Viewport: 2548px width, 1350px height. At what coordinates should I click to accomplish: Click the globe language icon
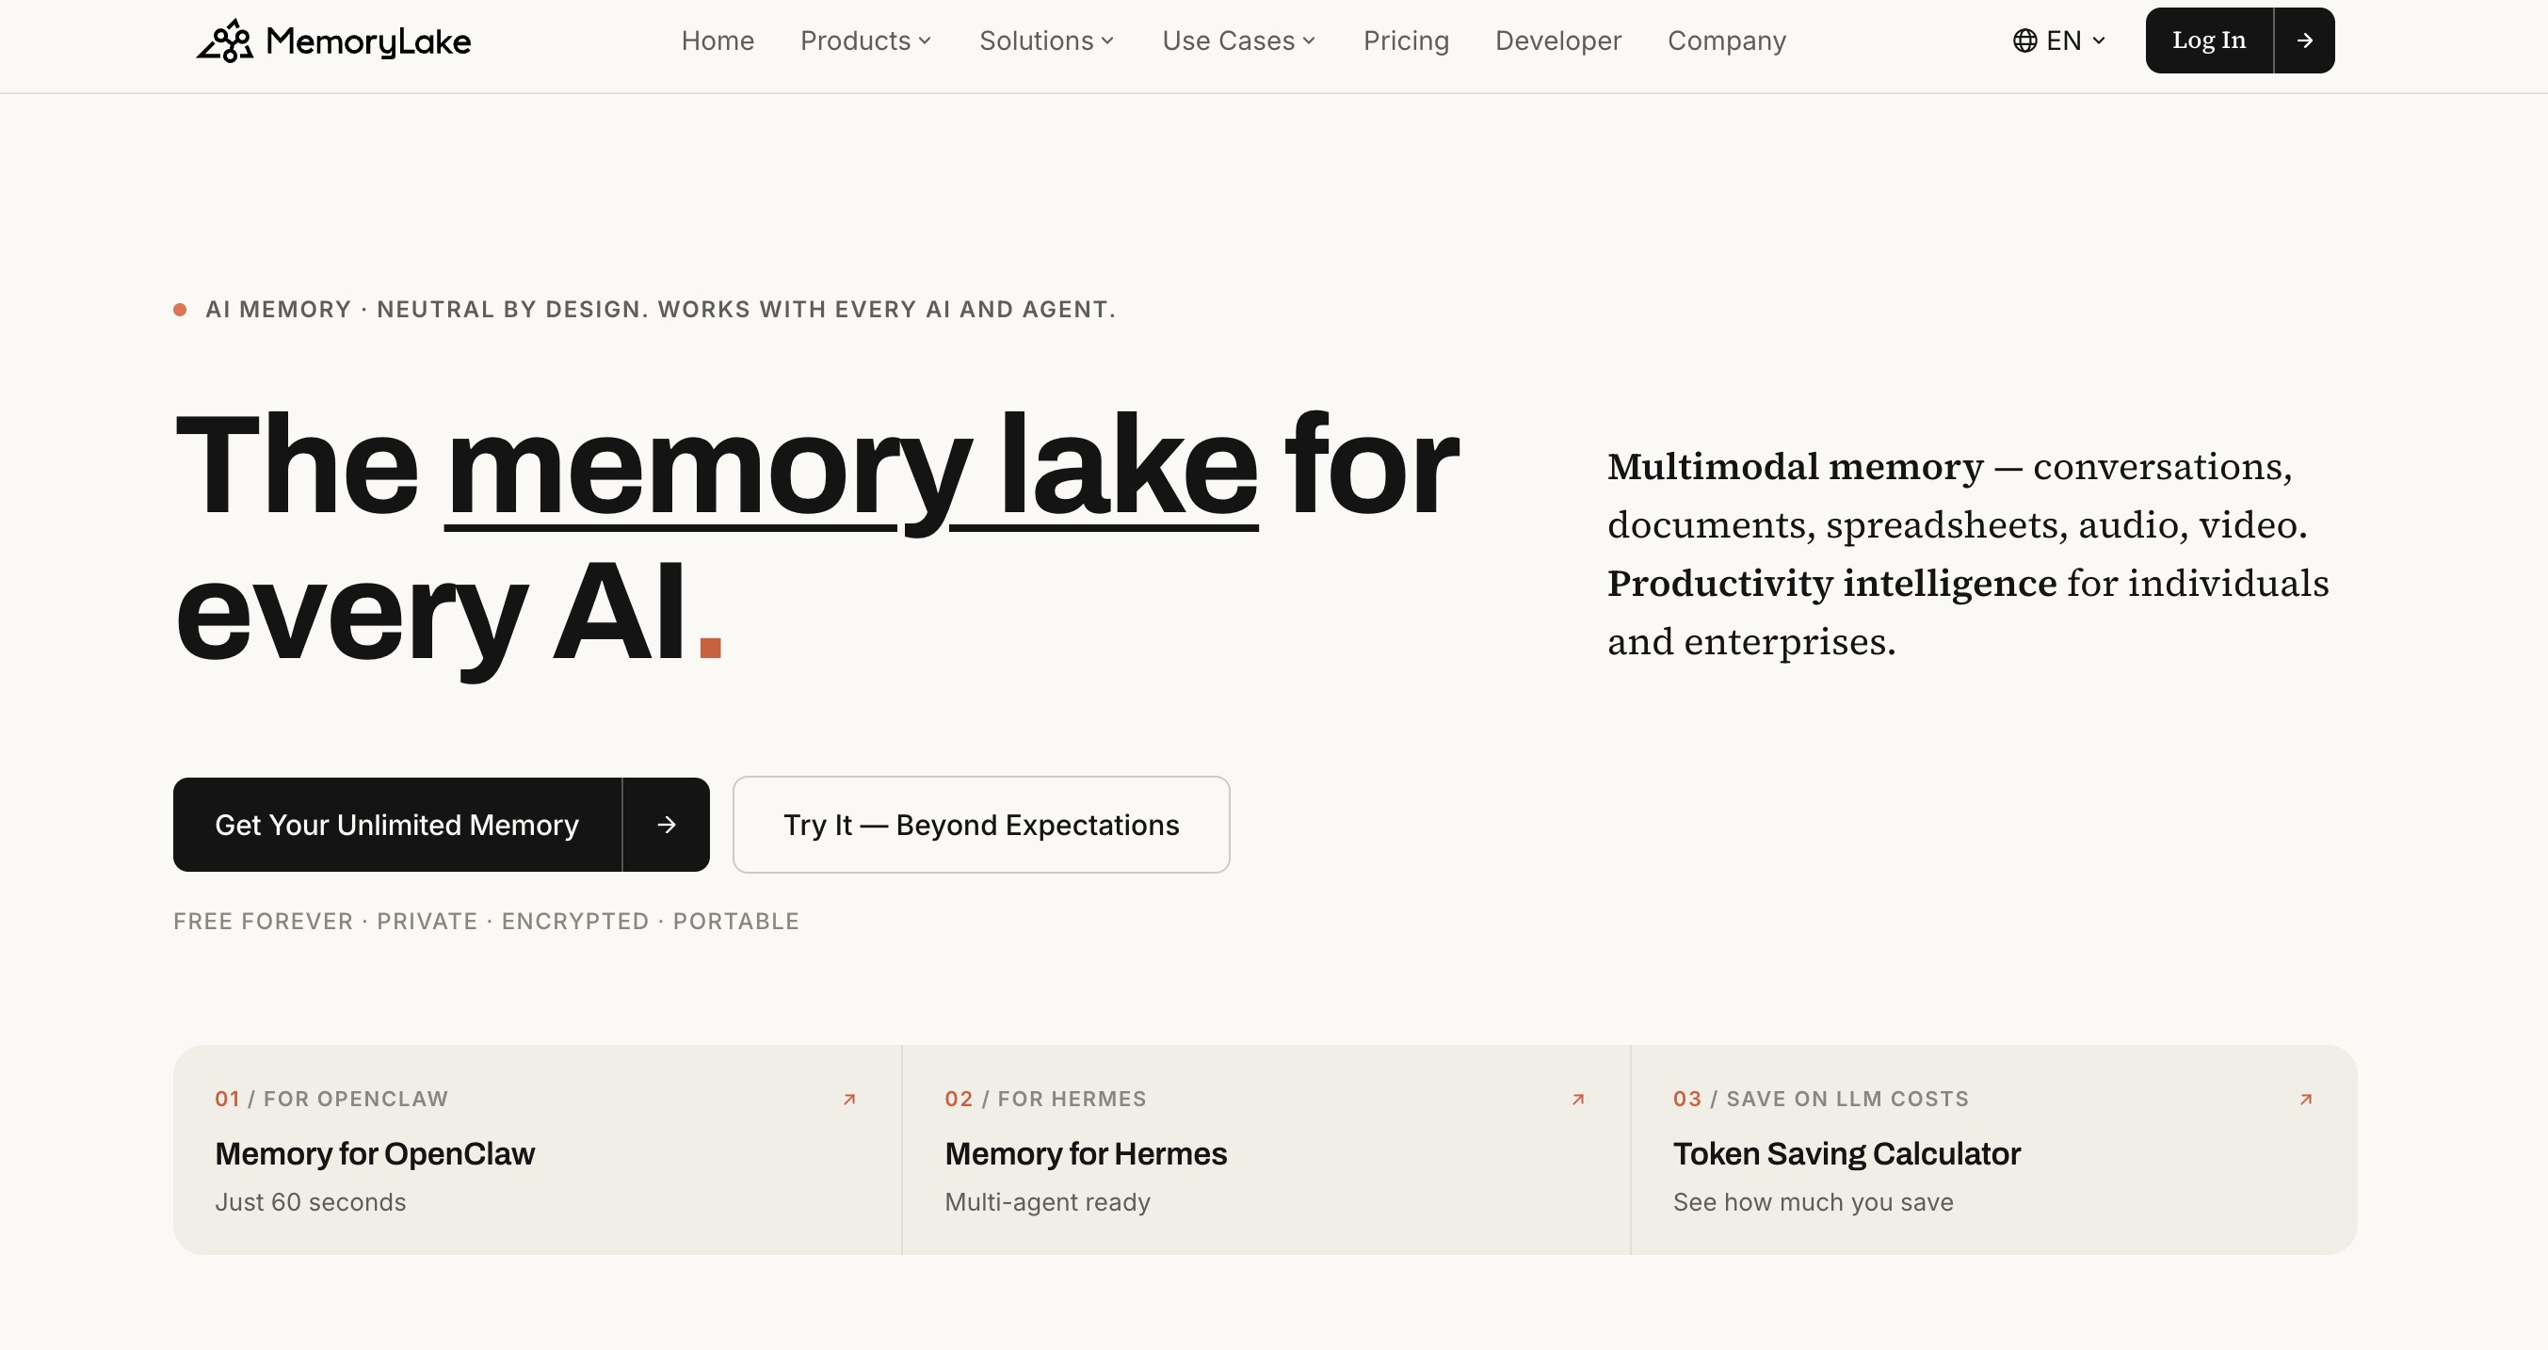(x=2024, y=40)
